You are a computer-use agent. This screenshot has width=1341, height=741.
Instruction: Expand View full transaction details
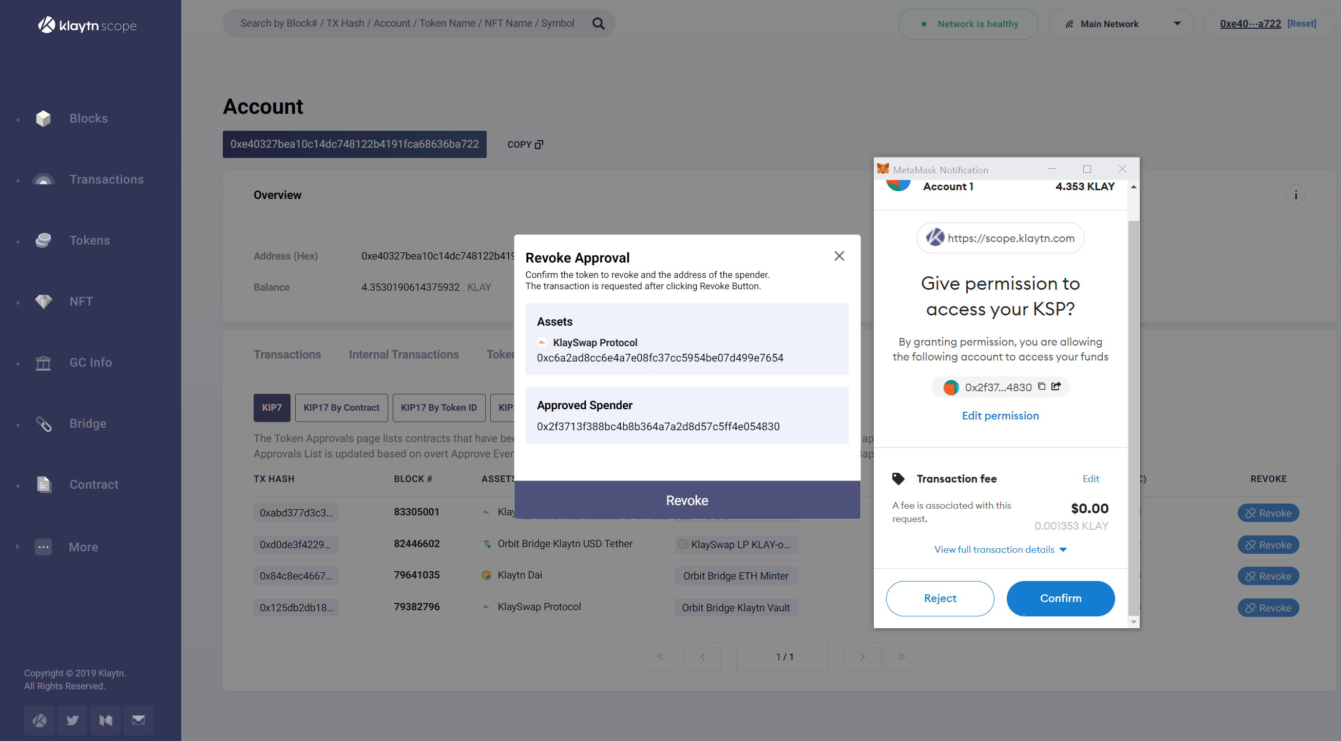coord(1000,550)
